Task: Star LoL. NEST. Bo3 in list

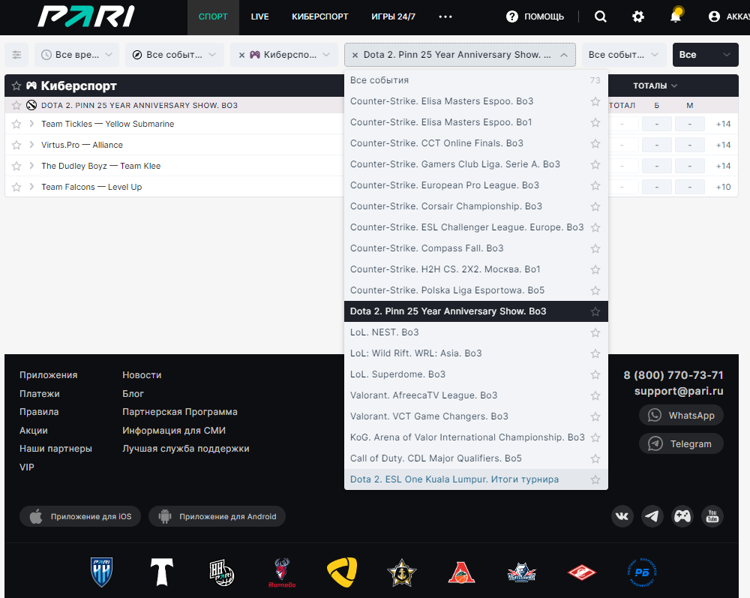Action: (x=595, y=332)
